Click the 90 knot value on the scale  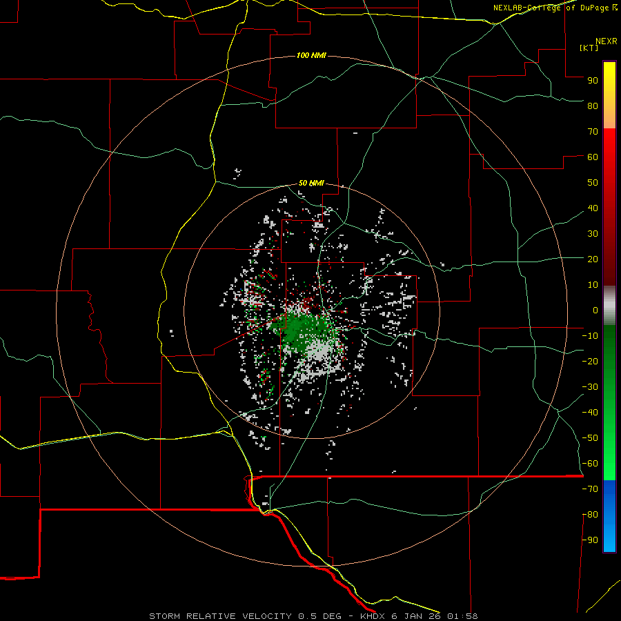593,81
